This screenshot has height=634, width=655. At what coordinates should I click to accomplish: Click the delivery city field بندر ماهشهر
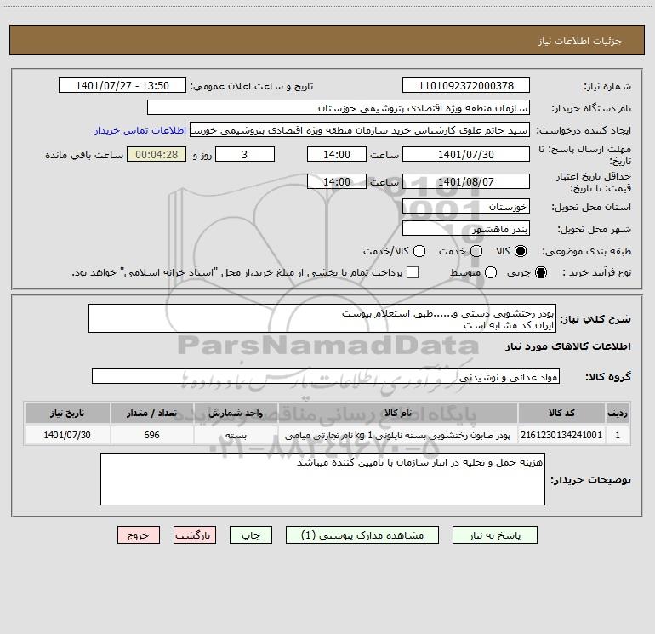click(x=466, y=228)
